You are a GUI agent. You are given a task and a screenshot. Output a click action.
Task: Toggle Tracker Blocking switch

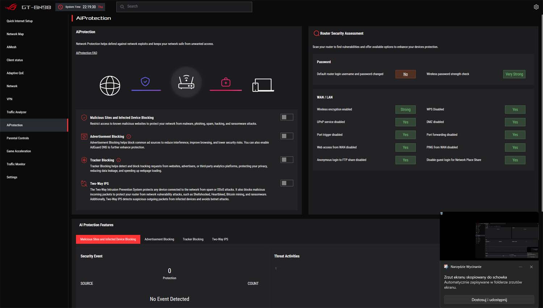287,159
